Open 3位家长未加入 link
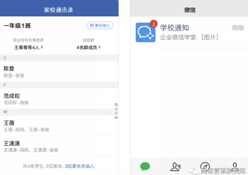Image resolution: width=248 pixels, height=175 pixels. point(79,166)
